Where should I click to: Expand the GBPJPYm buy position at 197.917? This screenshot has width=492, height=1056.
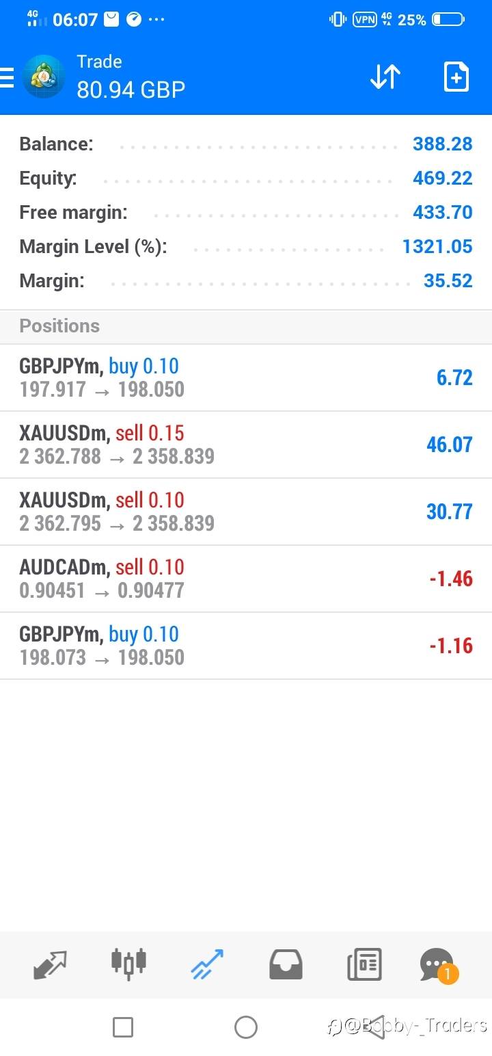click(246, 378)
